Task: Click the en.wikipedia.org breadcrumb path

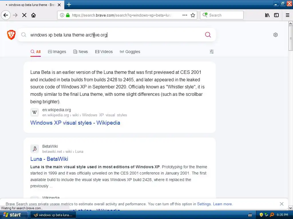Action: point(84,115)
